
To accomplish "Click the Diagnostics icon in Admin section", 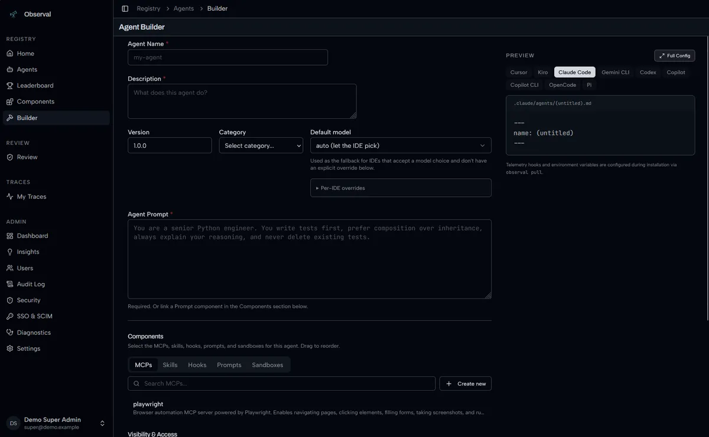I will pos(10,332).
